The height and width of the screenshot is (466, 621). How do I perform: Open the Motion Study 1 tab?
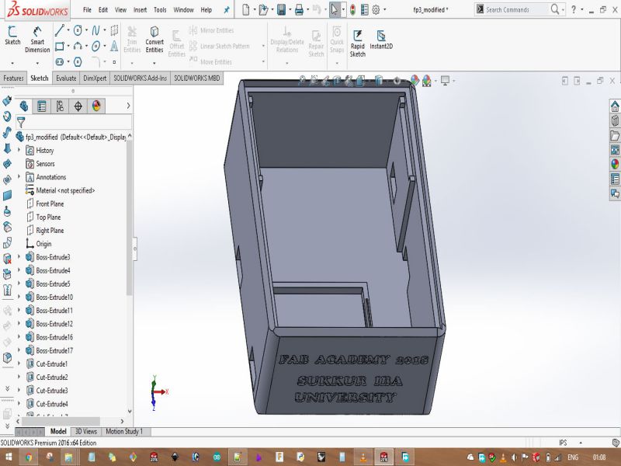click(x=124, y=431)
